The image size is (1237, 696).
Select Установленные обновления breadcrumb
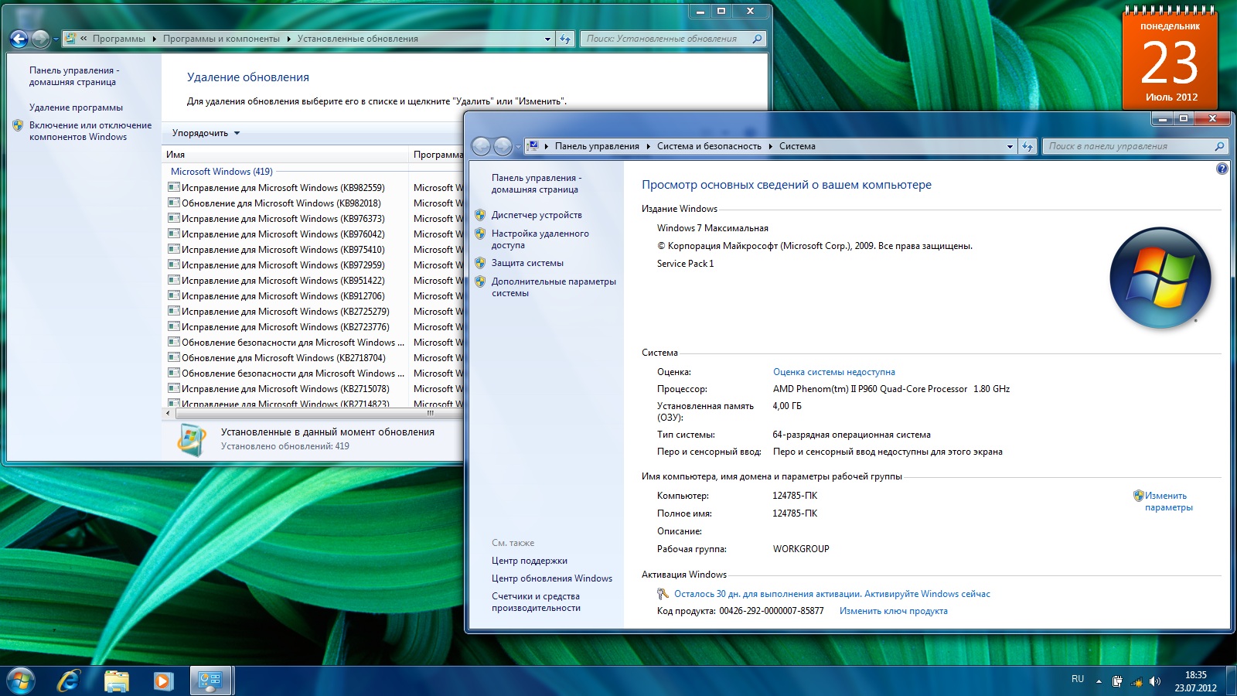[x=358, y=39]
